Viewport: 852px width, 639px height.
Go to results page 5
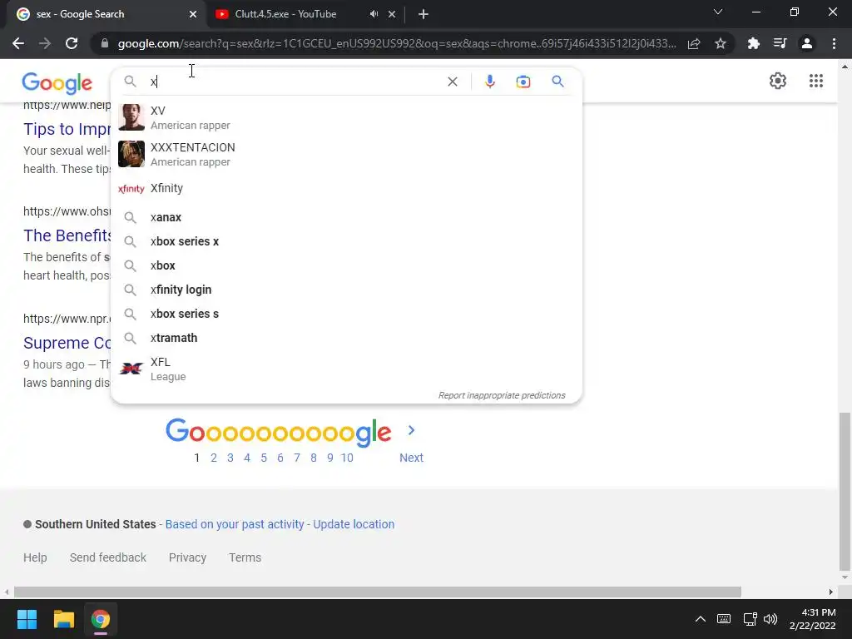(264, 458)
